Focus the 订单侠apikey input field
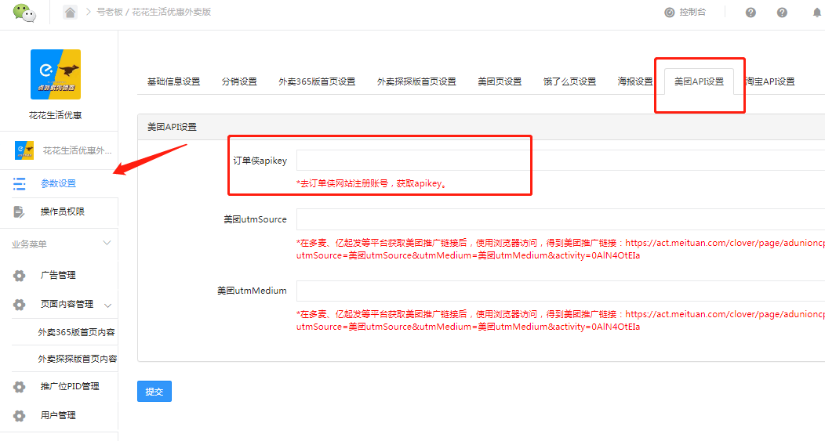 coord(561,161)
